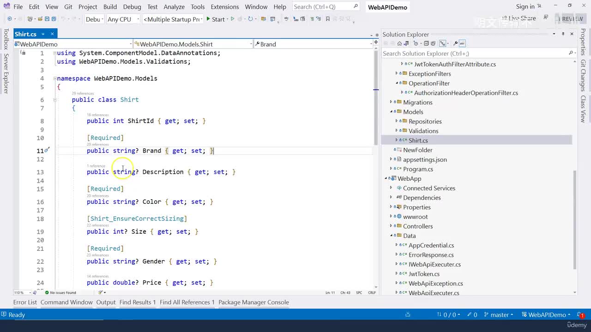
Task: Click the Start Without Debugging outline arrow
Action: [232, 19]
